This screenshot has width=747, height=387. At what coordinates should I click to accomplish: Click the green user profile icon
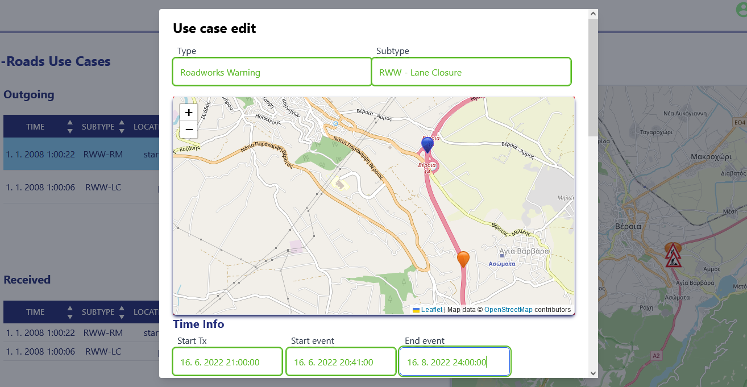pos(740,9)
